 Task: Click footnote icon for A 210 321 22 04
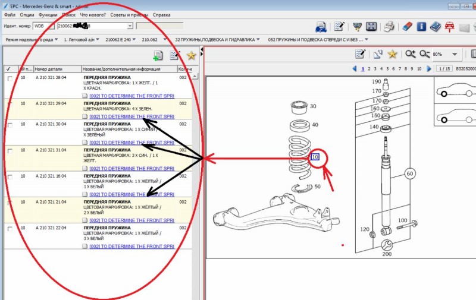point(85,247)
